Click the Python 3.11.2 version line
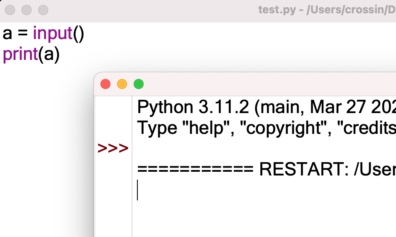The height and width of the screenshot is (237, 396). tap(266, 107)
